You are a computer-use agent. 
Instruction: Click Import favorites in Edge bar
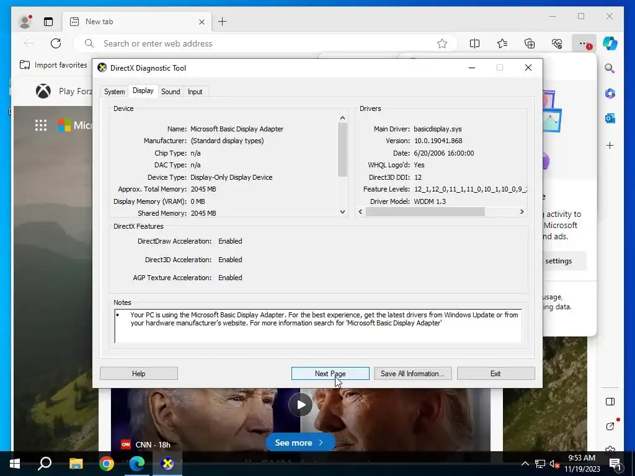(53, 64)
